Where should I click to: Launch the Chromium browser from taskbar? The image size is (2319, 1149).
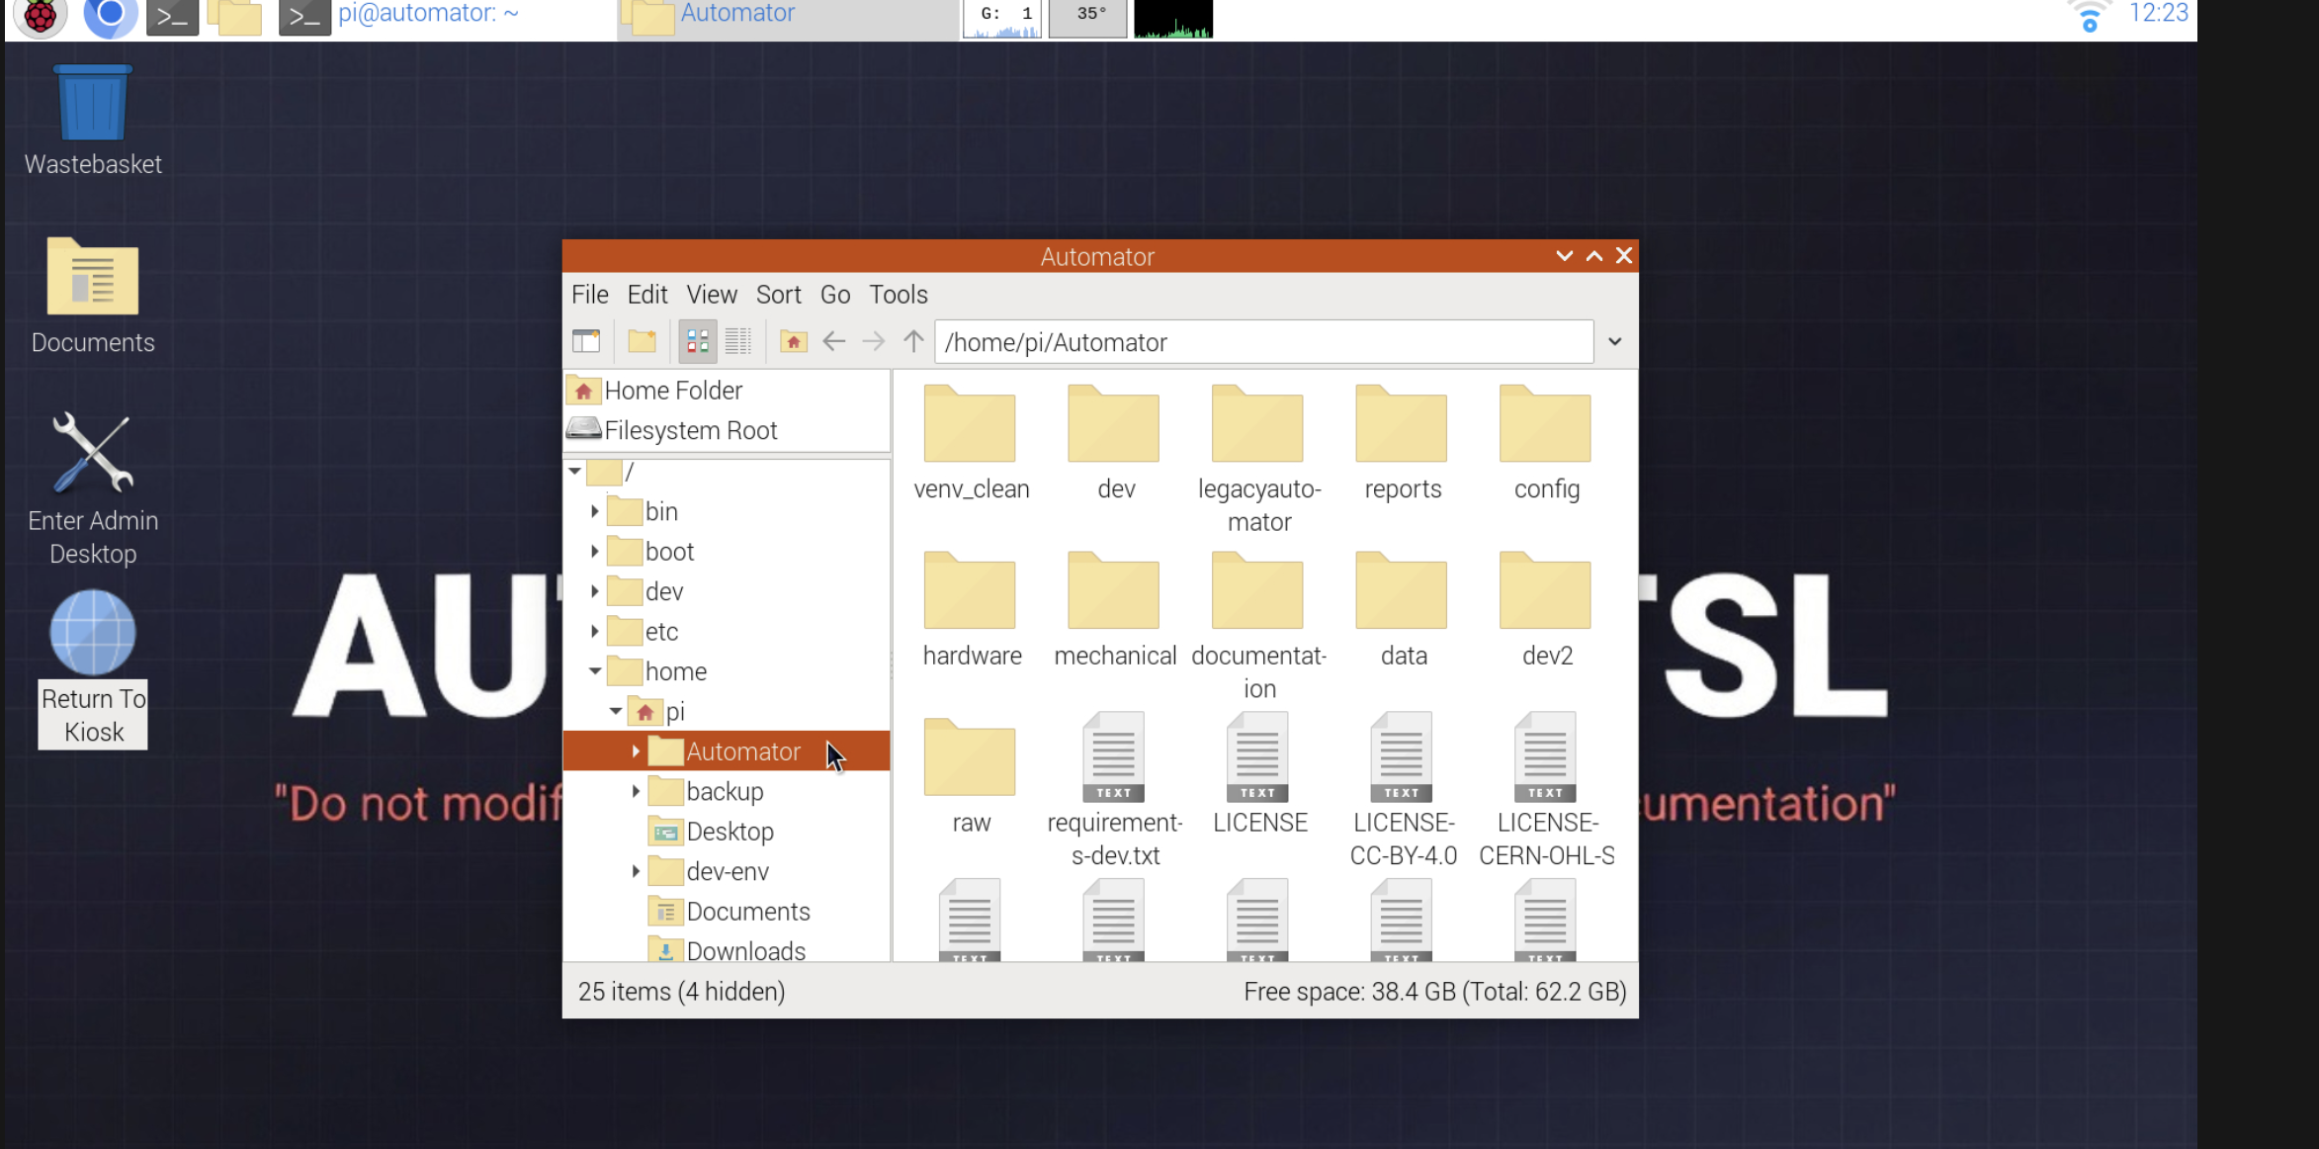[x=110, y=16]
